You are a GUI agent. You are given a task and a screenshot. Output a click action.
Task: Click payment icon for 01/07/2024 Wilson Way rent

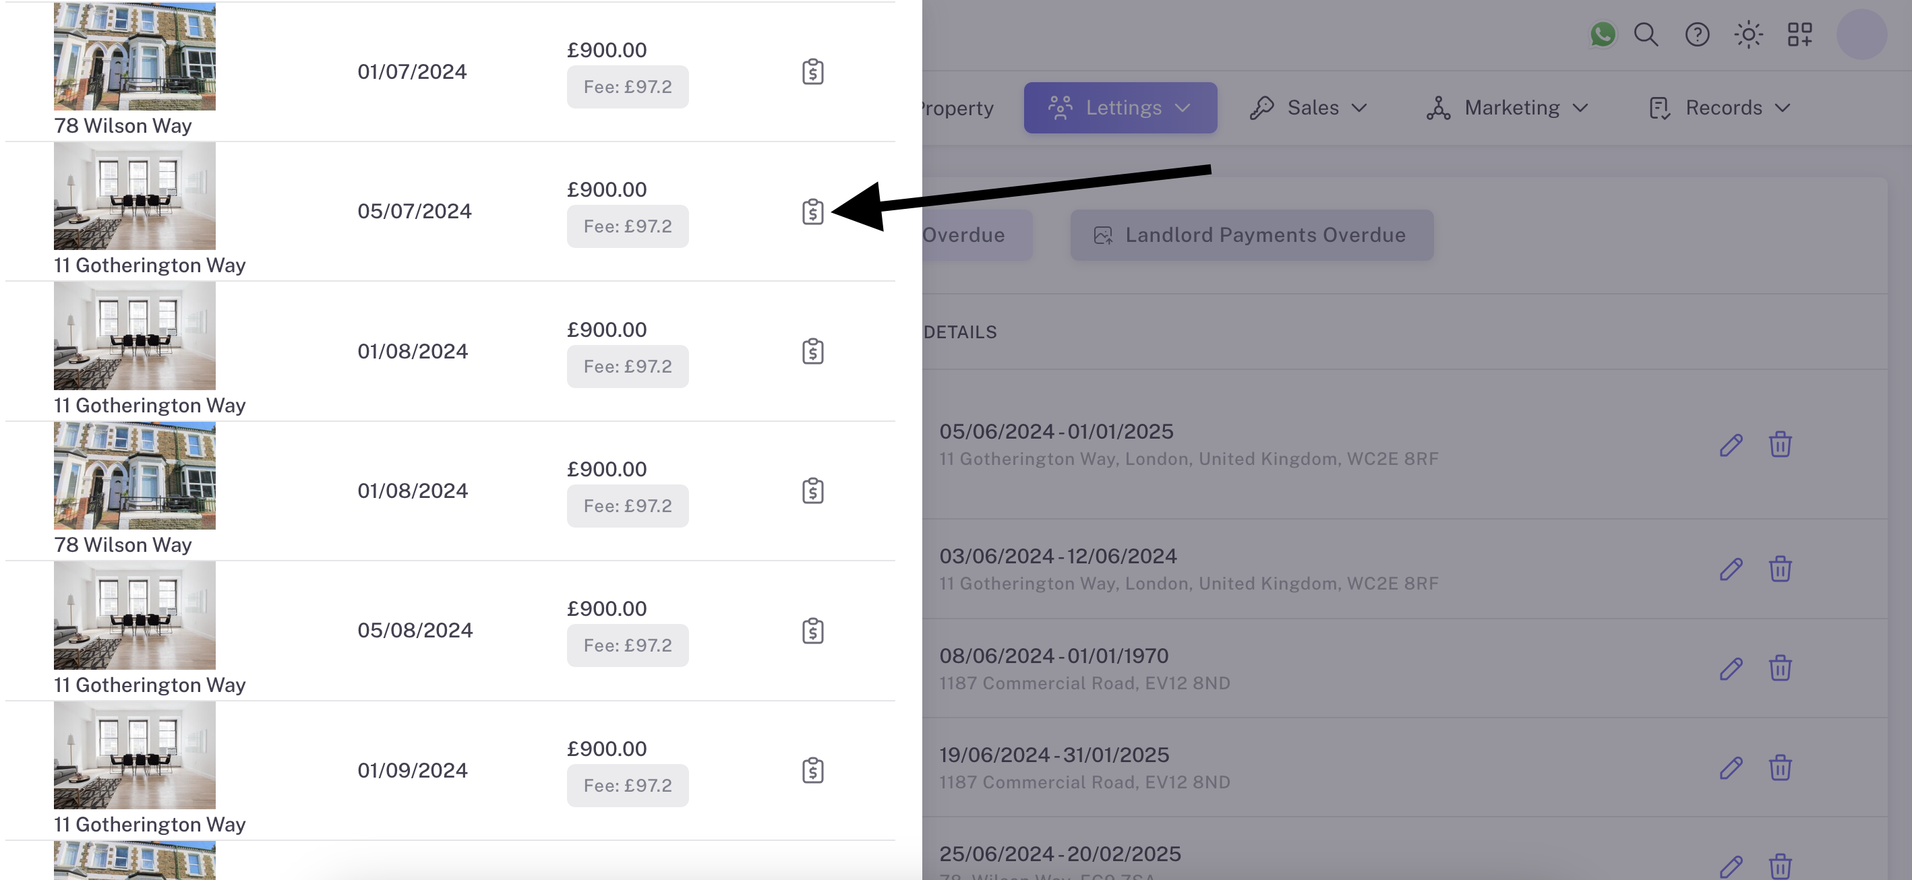pyautogui.click(x=813, y=72)
